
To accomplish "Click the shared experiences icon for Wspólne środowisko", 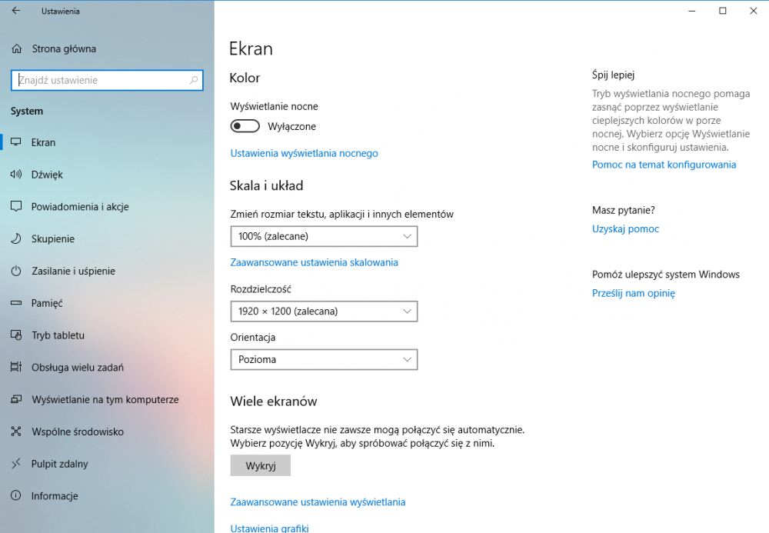I will pyautogui.click(x=16, y=431).
